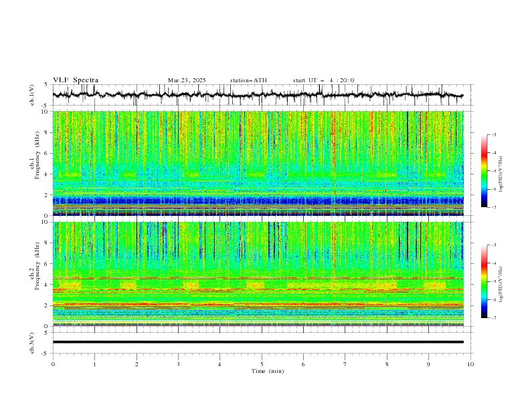Click the "8" kHz tick on ch.1 frequency axis
The height and width of the screenshot is (409, 530).
point(48,132)
